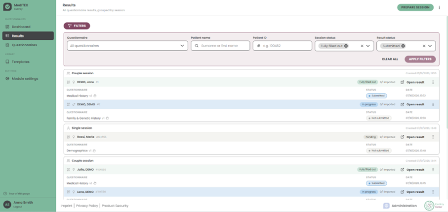
Task: Click the Fertility Center logo
Action: tap(434, 206)
